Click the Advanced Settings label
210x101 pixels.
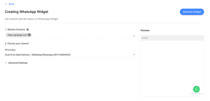point(18,63)
